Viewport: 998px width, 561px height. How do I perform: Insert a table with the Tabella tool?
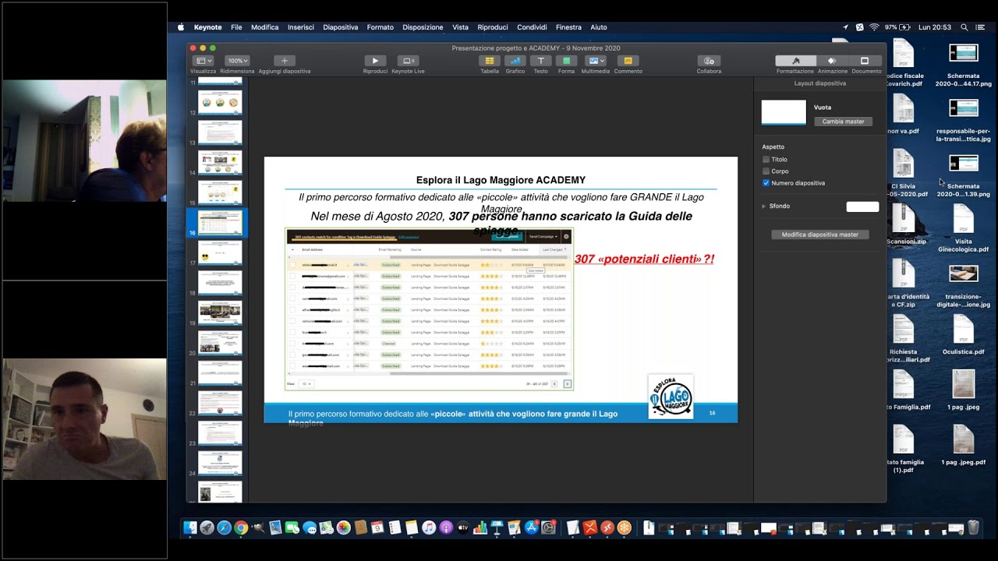pyautogui.click(x=490, y=61)
